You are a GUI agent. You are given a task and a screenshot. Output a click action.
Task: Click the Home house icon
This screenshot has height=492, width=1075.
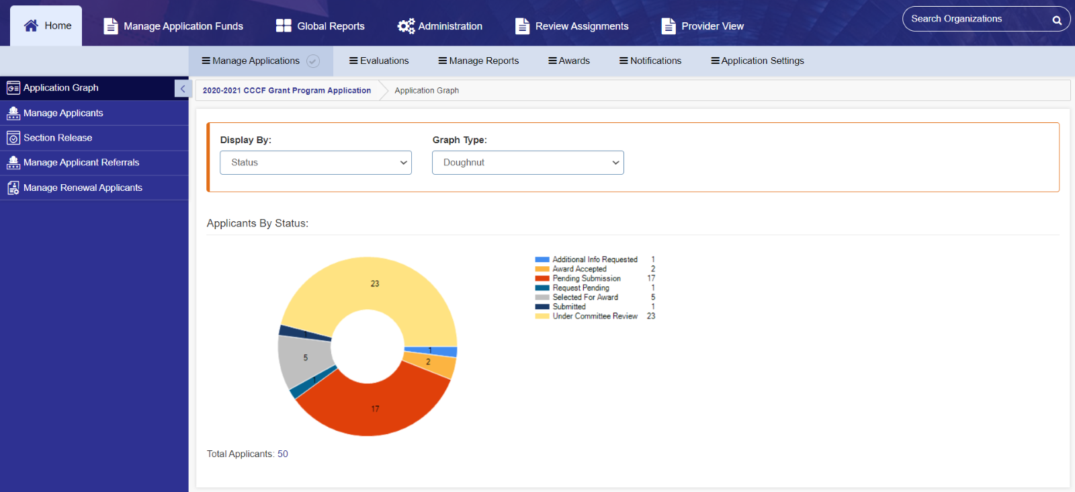(31, 26)
